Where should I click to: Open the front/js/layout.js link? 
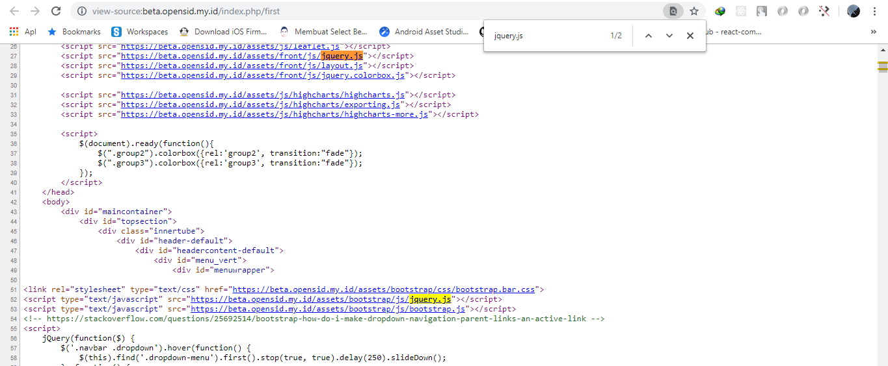pos(242,66)
